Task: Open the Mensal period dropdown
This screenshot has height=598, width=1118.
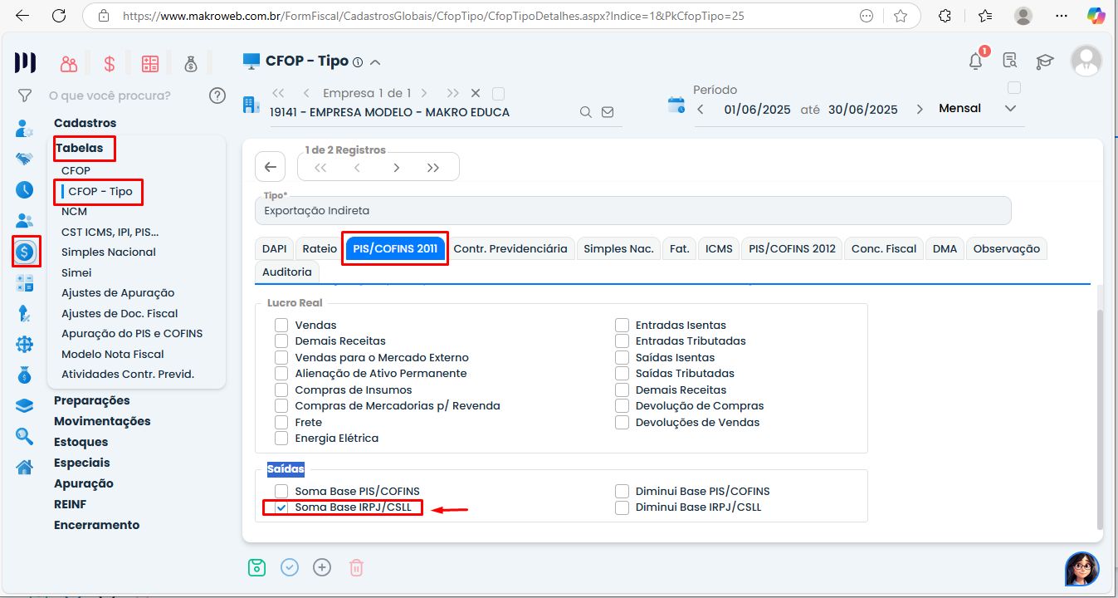Action: pyautogui.click(x=1010, y=109)
